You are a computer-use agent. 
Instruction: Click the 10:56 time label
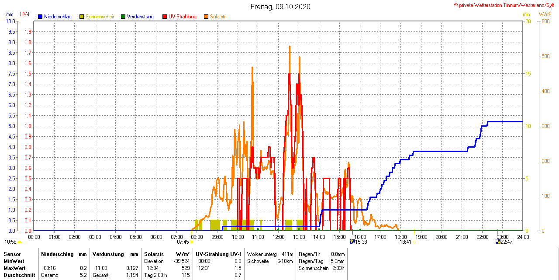point(10,242)
